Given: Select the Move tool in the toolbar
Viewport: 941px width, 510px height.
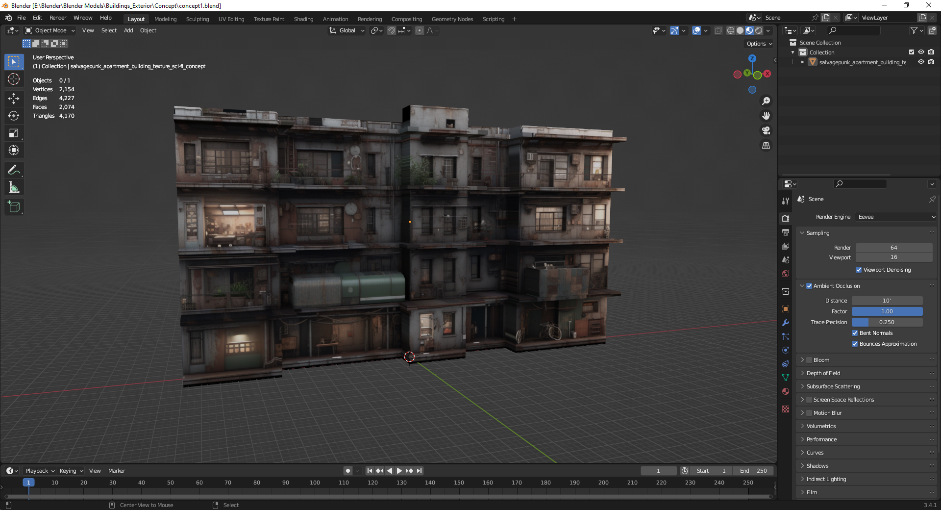Looking at the screenshot, I should [14, 99].
